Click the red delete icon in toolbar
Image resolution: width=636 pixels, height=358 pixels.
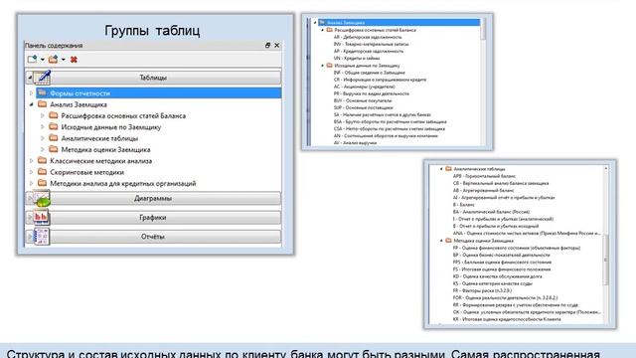(x=74, y=60)
